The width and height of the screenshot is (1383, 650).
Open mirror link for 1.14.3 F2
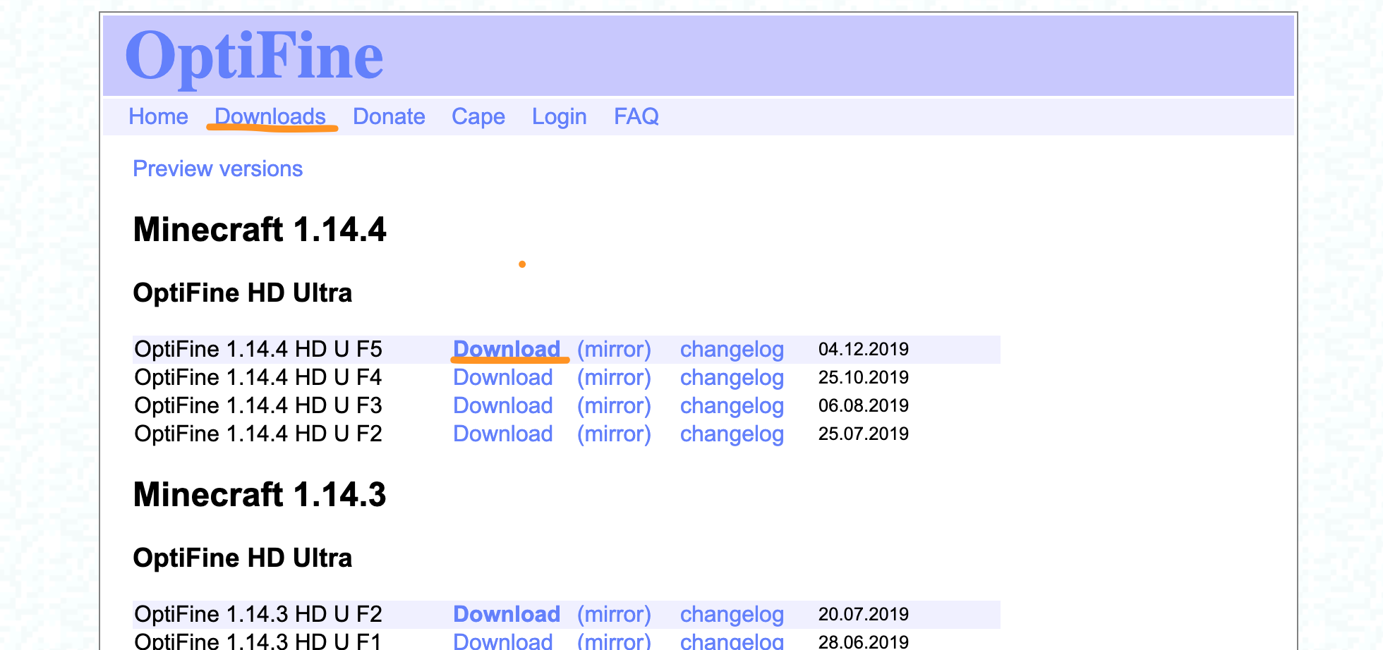tap(614, 614)
